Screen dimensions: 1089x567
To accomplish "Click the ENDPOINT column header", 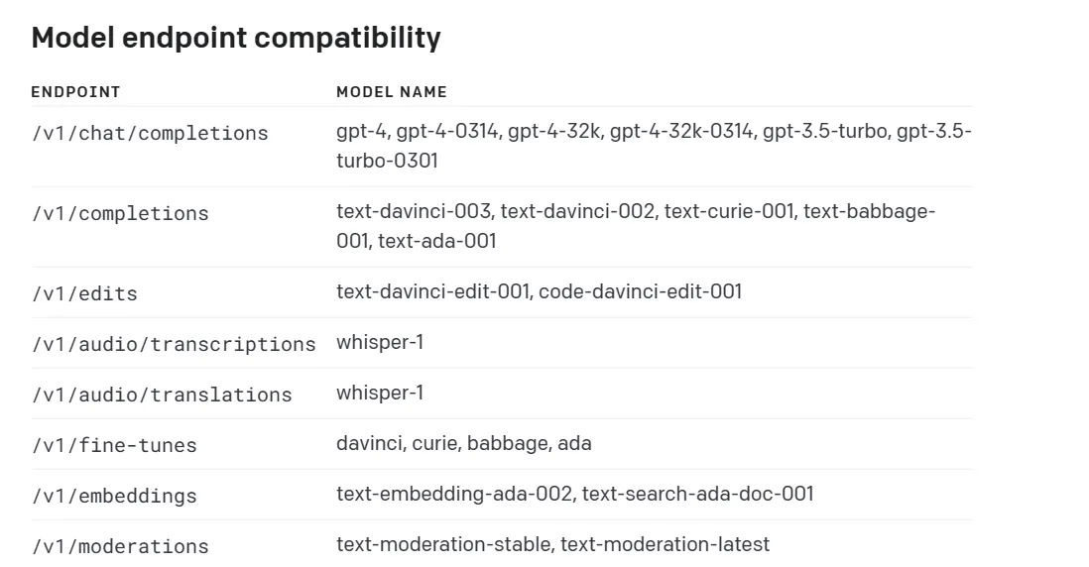I will (75, 92).
